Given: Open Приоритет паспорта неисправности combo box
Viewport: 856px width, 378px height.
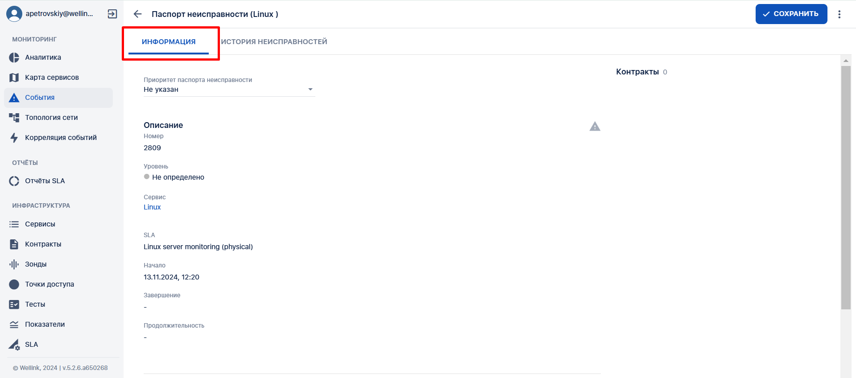Looking at the screenshot, I should click(229, 90).
